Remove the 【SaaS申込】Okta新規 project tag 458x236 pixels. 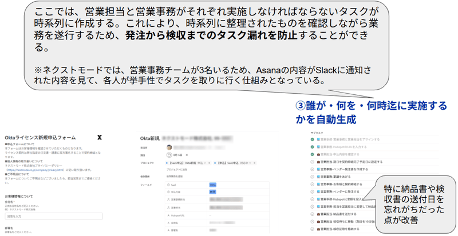click(x=209, y=163)
